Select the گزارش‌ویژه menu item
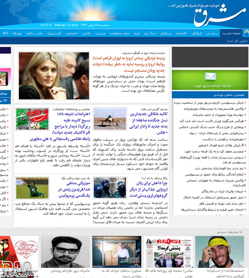This screenshot has width=249, height=278. 54,33
